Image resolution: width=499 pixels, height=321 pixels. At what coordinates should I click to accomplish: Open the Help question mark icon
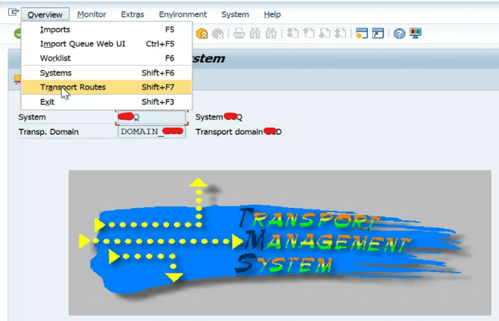[399, 33]
